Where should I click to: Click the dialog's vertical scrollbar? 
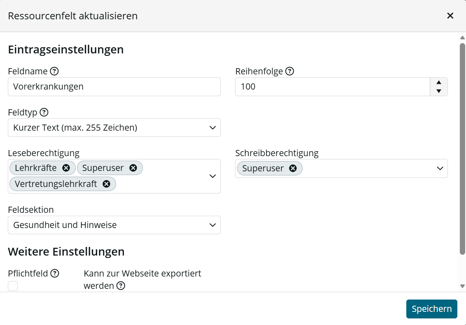462,149
